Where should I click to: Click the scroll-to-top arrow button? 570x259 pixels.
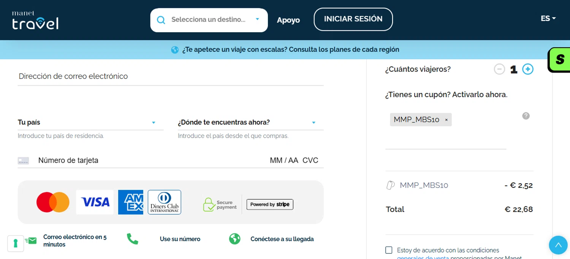pyautogui.click(x=558, y=245)
